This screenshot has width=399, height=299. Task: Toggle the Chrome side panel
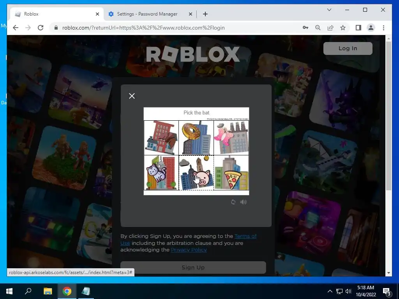coord(358,28)
